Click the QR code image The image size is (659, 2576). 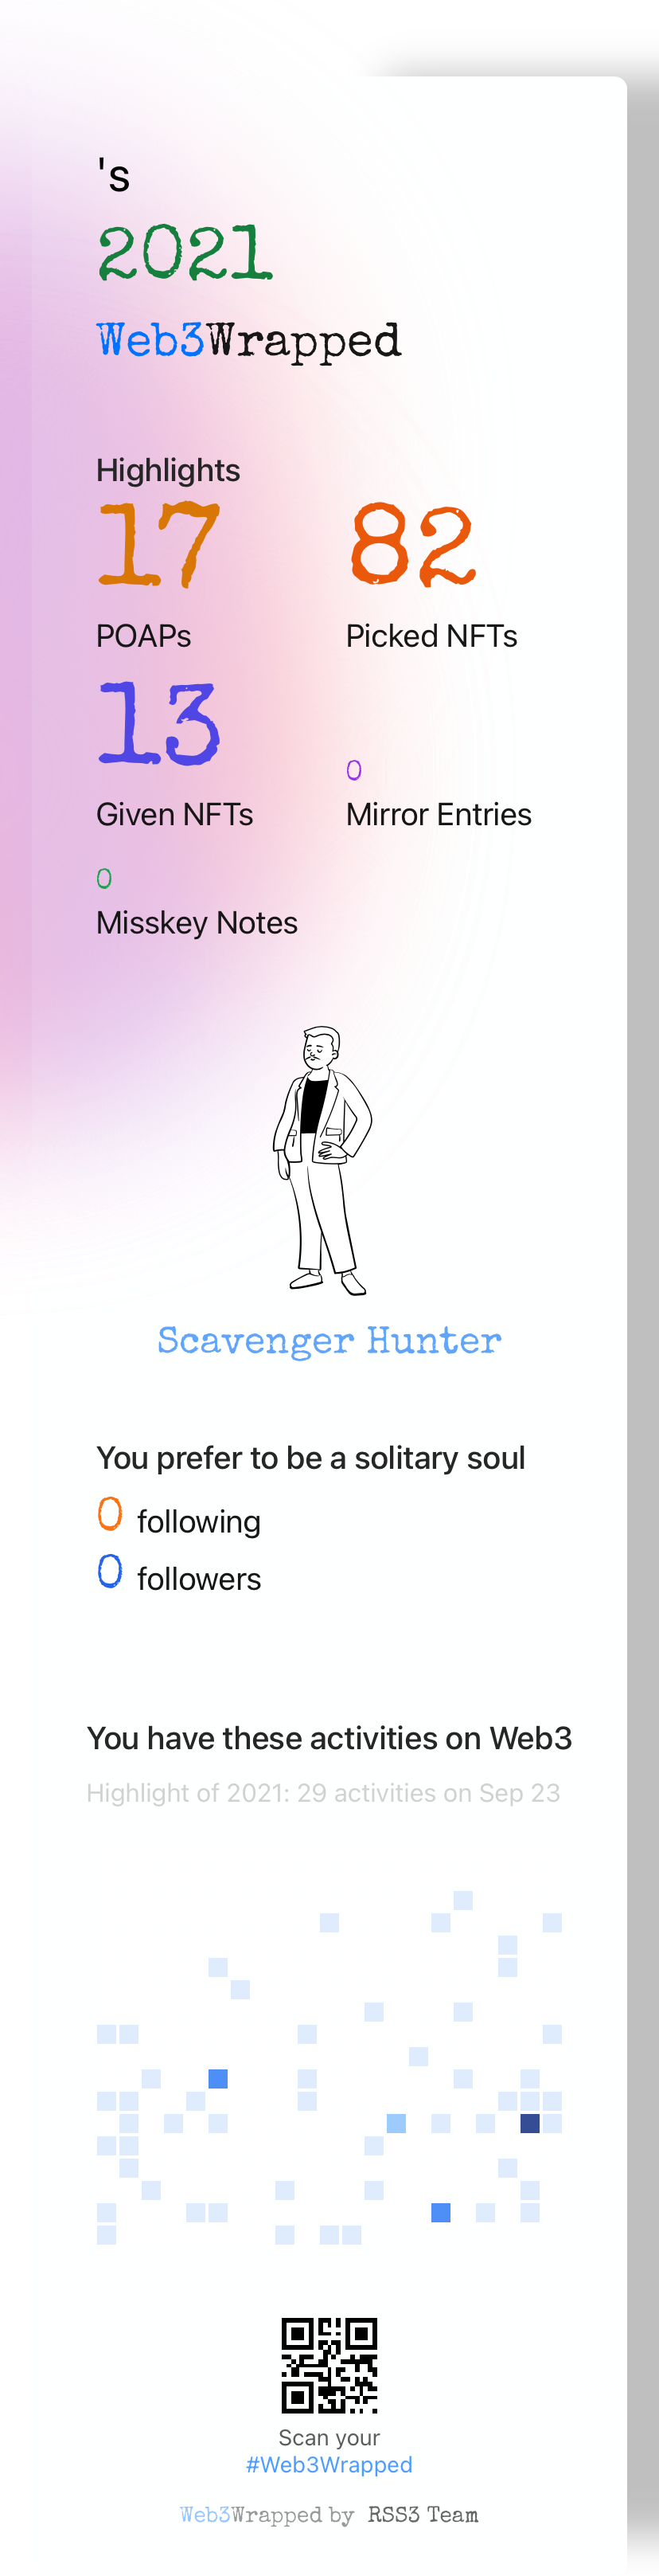329,2366
